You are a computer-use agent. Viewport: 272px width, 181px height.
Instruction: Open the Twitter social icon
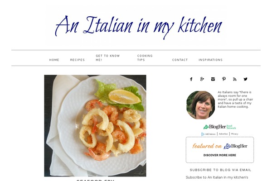[245, 79]
